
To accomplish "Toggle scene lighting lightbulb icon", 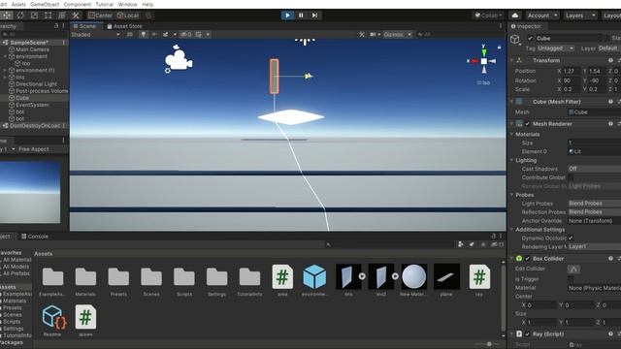I will click(144, 35).
